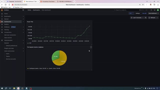Open the Add dropdown button
This screenshot has height=90, width=160.
(x=131, y=13)
